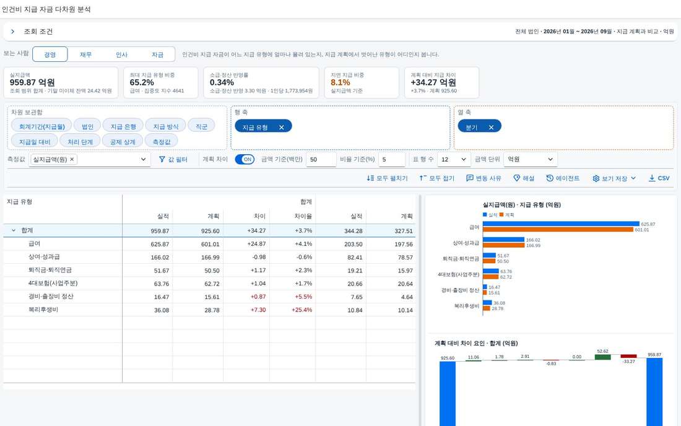The image size is (681, 426).
Task: Pick the 처리 단계 dimension chip
Action: coord(80,142)
